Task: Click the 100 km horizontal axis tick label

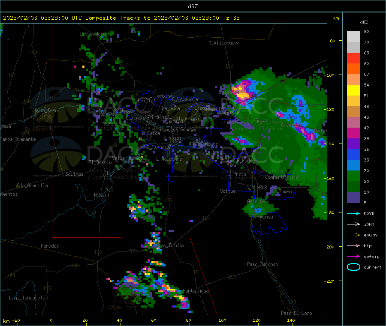Action: pyautogui.click(x=222, y=320)
